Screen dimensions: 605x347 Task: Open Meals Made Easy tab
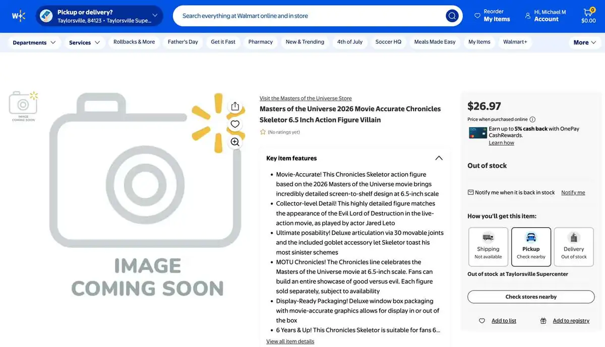(x=435, y=42)
